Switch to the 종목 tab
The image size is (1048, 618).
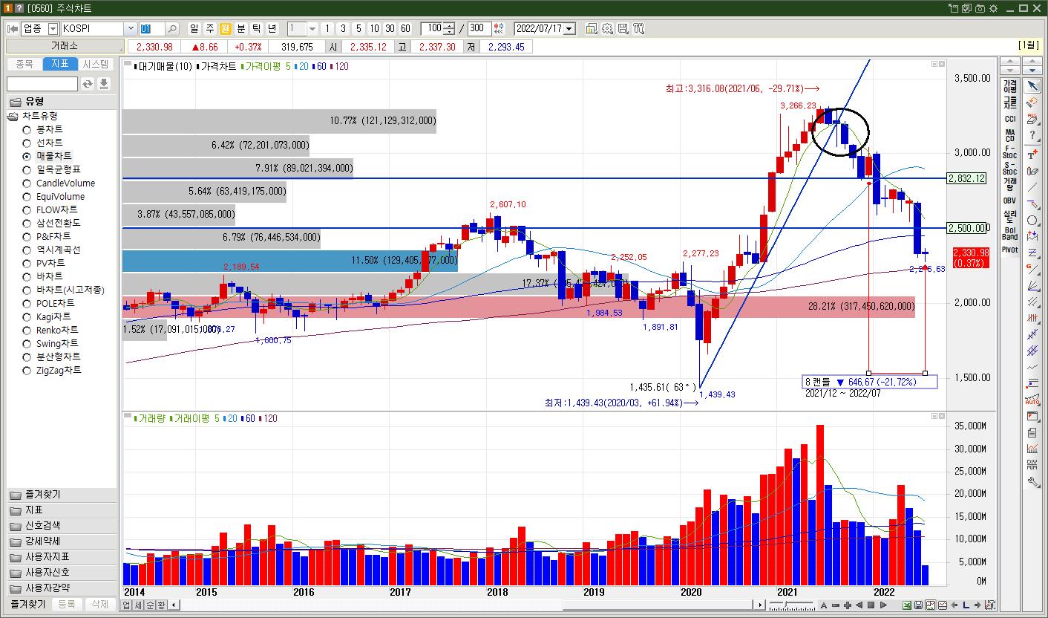24,64
